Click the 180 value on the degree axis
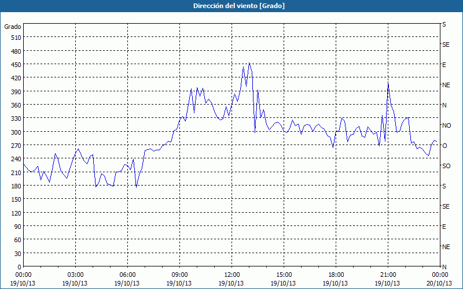Screen dimensions: 463x289 [17, 186]
